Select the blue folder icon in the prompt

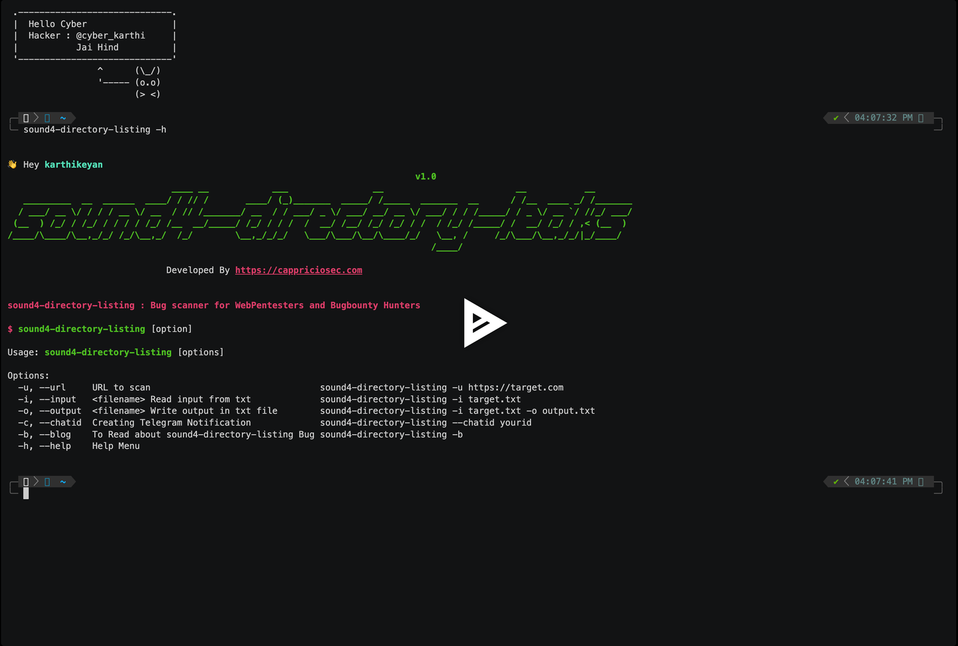coord(48,118)
